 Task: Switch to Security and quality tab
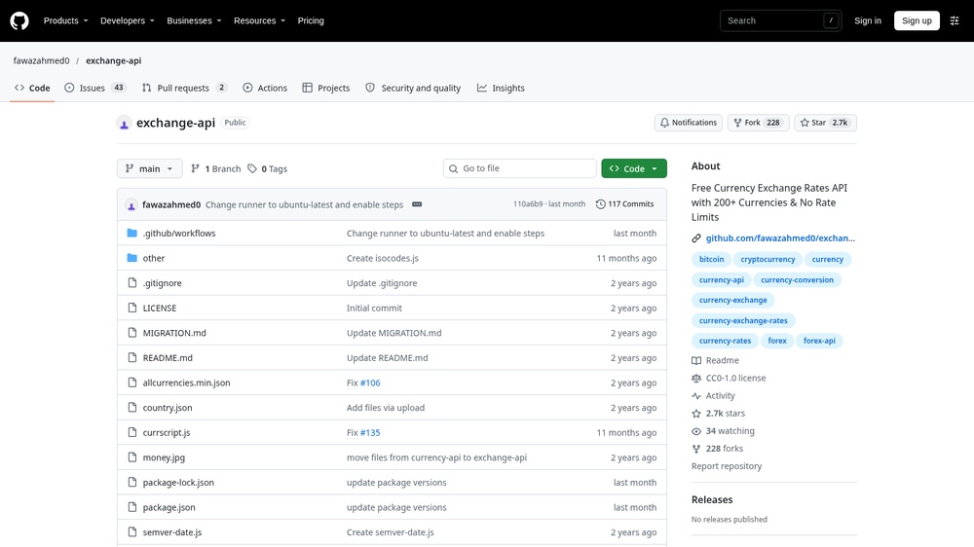click(413, 89)
